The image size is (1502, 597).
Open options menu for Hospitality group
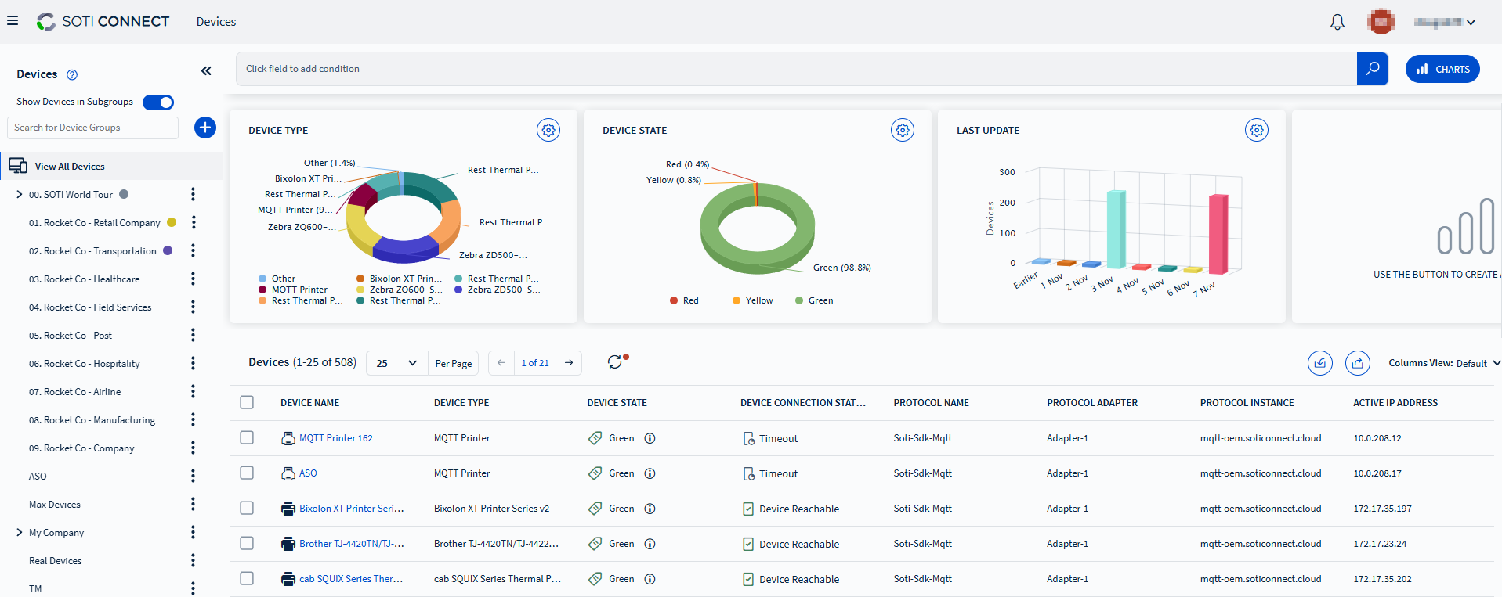[x=193, y=363]
